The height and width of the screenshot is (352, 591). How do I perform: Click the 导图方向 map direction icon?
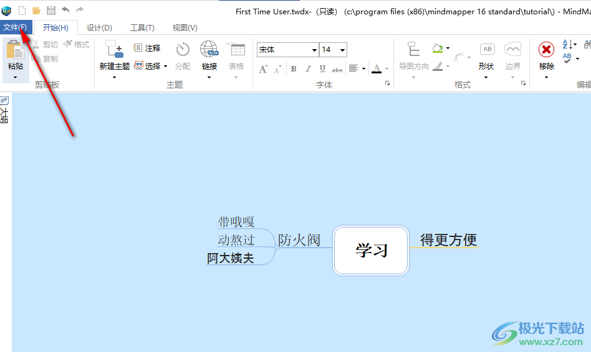click(x=413, y=49)
